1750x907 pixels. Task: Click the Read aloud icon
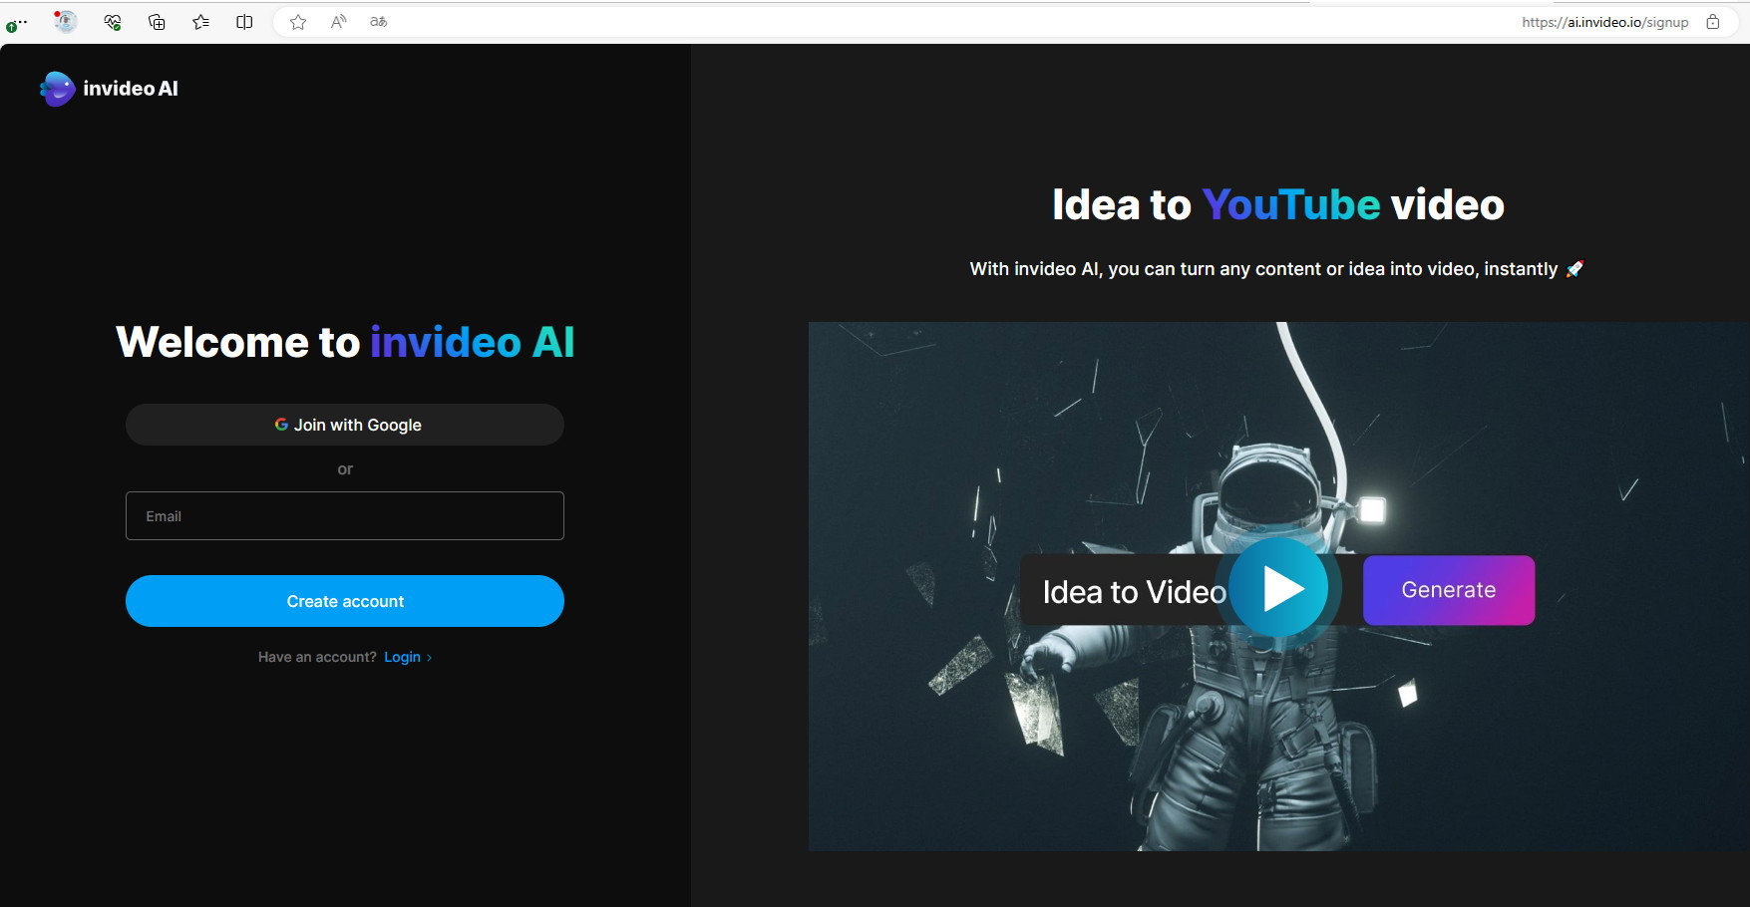coord(339,21)
